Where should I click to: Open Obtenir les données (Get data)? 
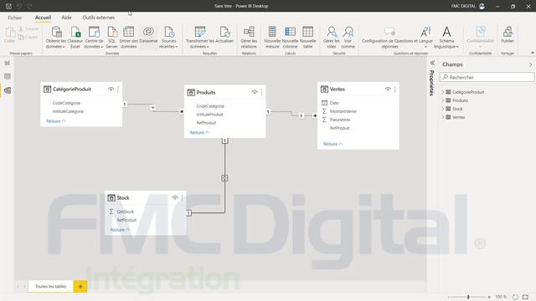coord(56,37)
